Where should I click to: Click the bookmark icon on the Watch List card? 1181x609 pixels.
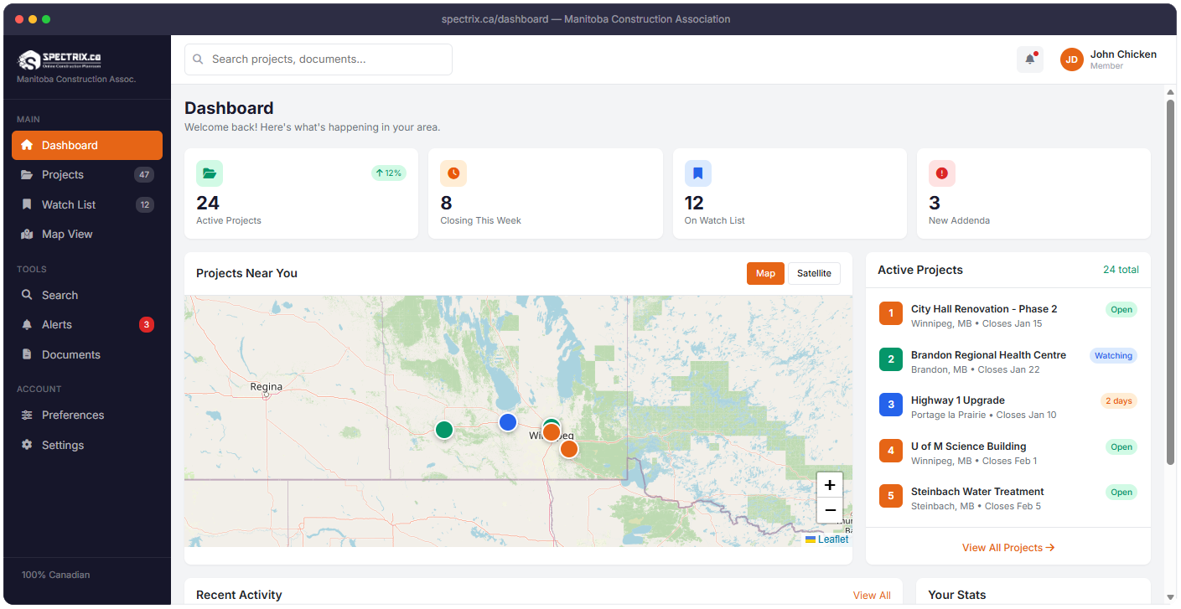[697, 173]
